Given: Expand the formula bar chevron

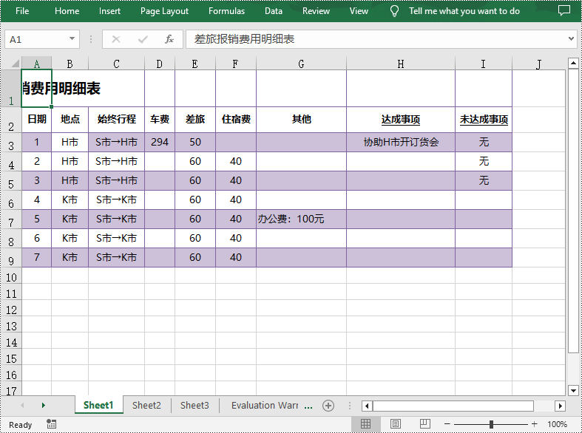Looking at the screenshot, I should point(571,38).
